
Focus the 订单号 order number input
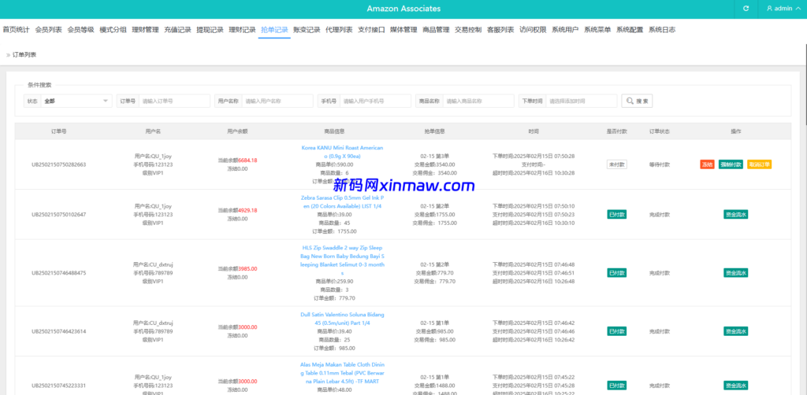click(174, 102)
